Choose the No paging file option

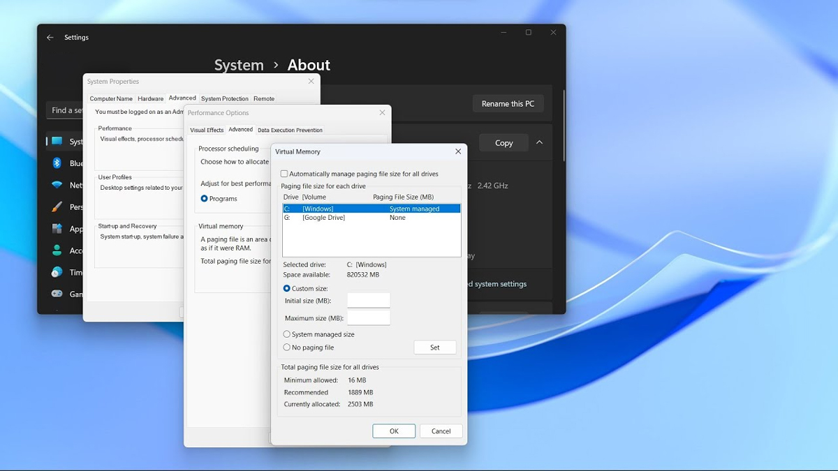click(x=287, y=347)
